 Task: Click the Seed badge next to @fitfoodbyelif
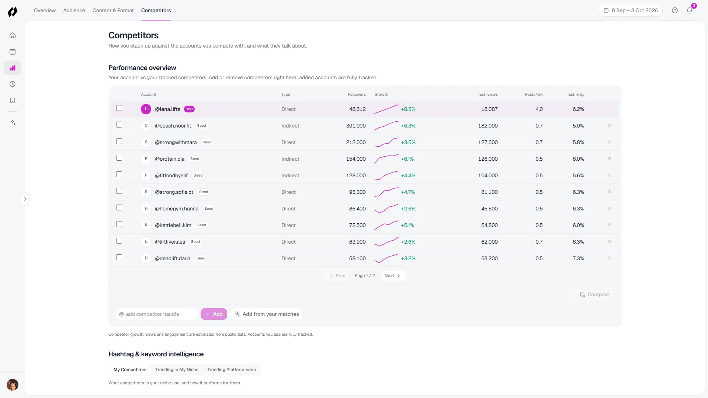point(198,175)
